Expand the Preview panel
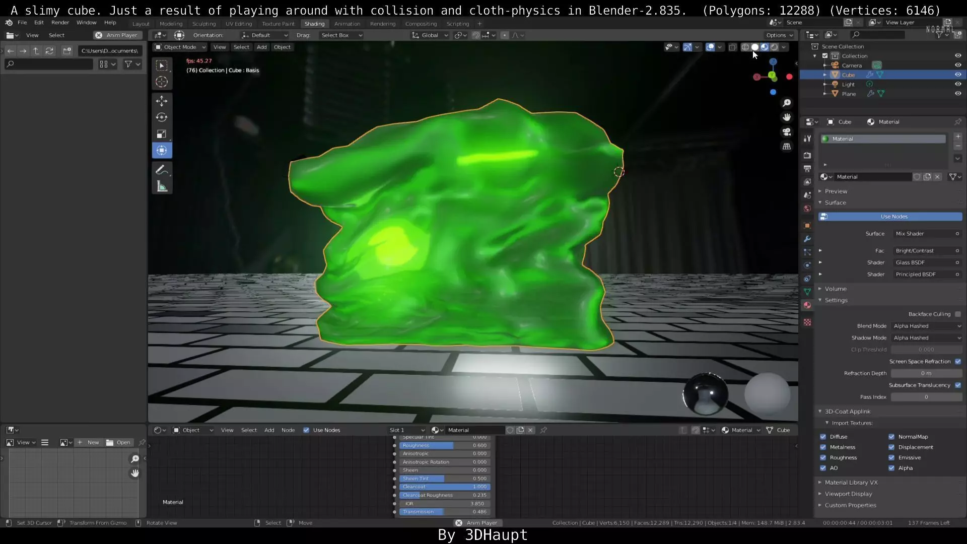The image size is (967, 544). tap(836, 191)
